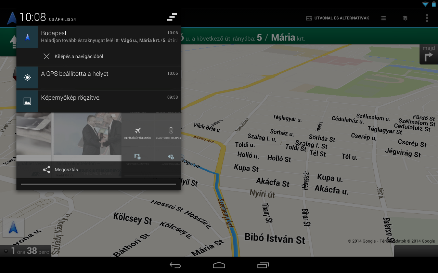Tap 'Hosszú St' label on the map
The height and width of the screenshot is (273, 438).
click(x=167, y=206)
